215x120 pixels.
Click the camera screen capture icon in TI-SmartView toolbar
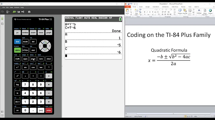coord(29,12)
